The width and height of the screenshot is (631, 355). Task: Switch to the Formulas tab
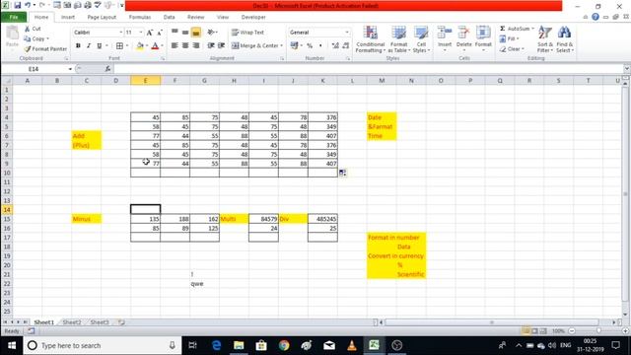pos(140,18)
